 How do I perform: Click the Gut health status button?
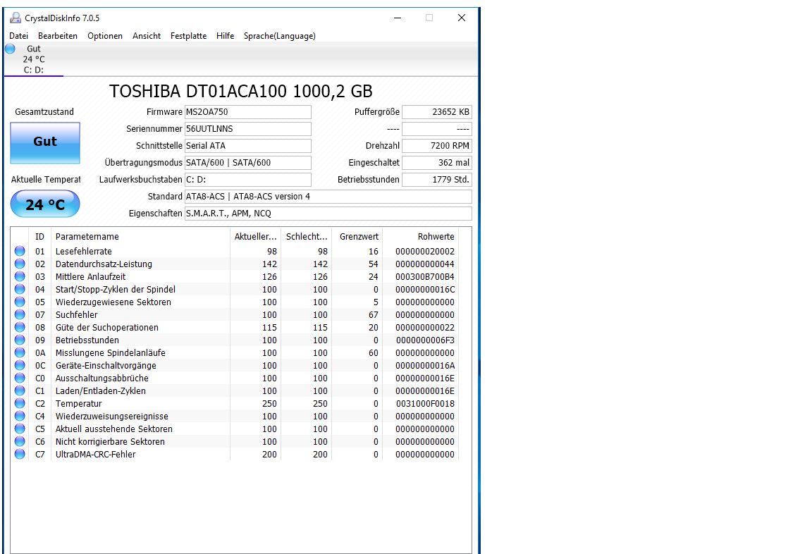click(45, 143)
